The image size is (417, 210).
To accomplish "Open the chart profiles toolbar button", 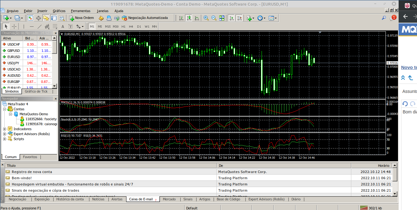I will tap(18, 18).
